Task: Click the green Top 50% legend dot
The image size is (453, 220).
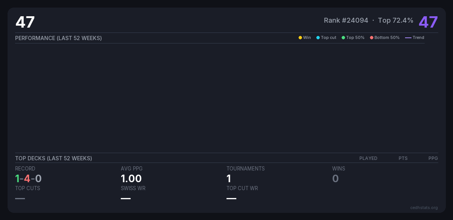Action: click(x=343, y=38)
